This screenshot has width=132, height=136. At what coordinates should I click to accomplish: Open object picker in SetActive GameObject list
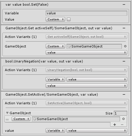[x=123, y=119]
